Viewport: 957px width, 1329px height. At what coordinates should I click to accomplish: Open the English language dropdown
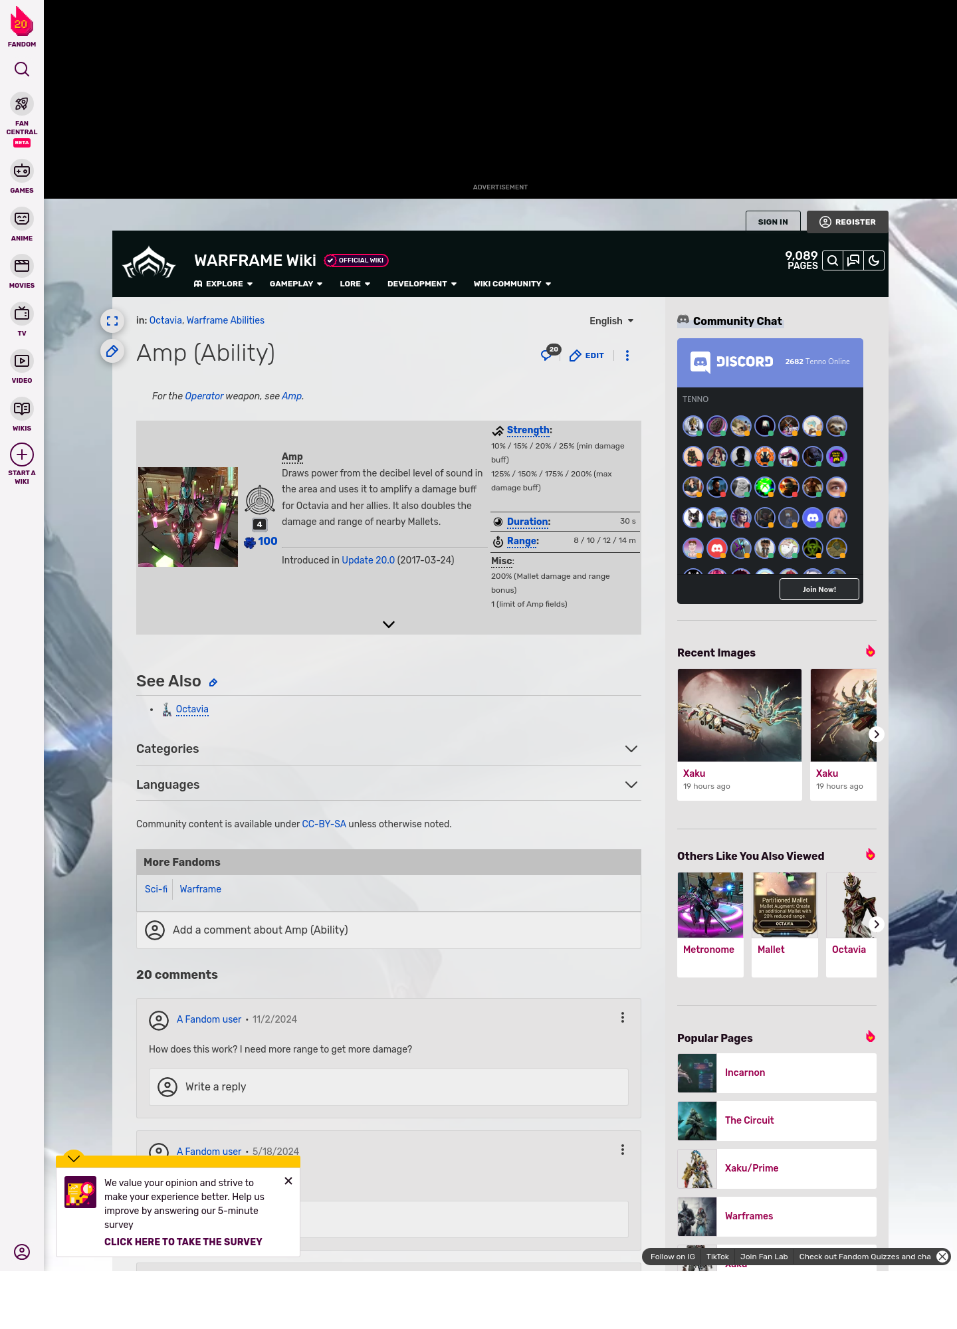pyautogui.click(x=611, y=321)
